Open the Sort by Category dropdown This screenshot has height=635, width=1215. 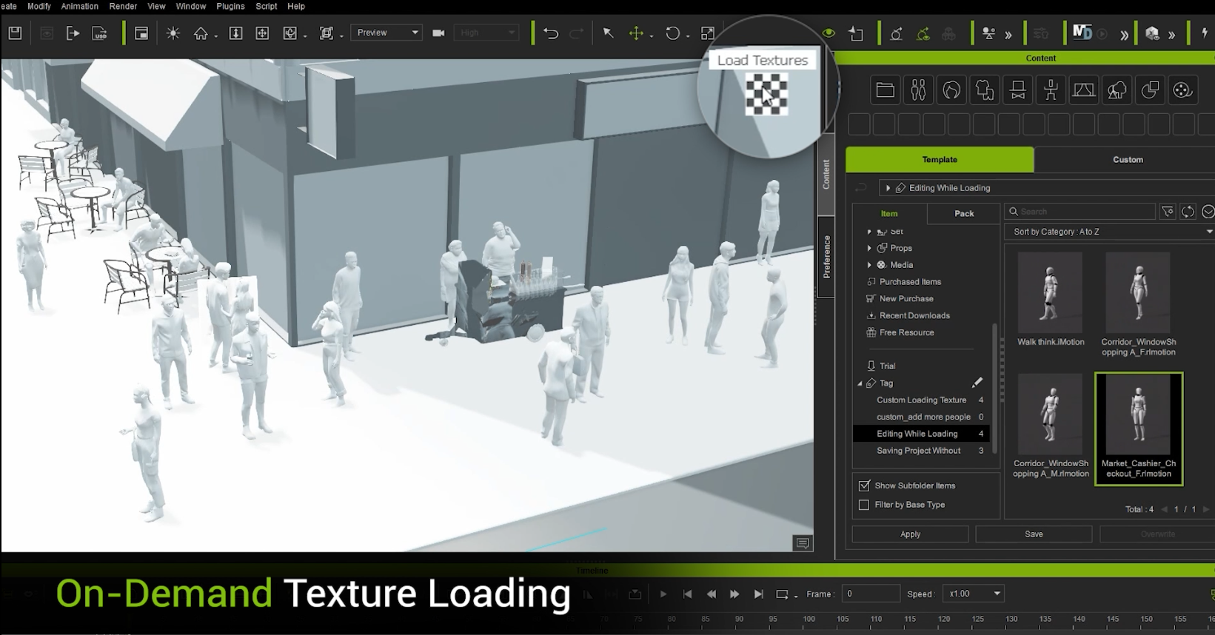[1111, 232]
